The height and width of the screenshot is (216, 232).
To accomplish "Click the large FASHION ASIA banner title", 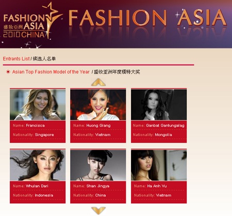I will pyautogui.click(x=147, y=18).
